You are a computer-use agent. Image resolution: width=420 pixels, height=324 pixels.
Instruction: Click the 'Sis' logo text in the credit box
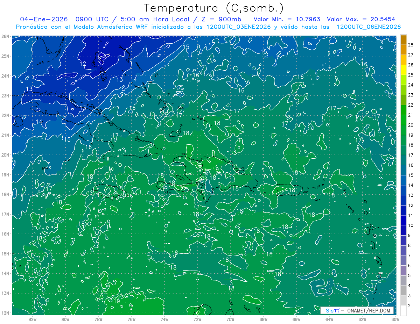coord(329,310)
